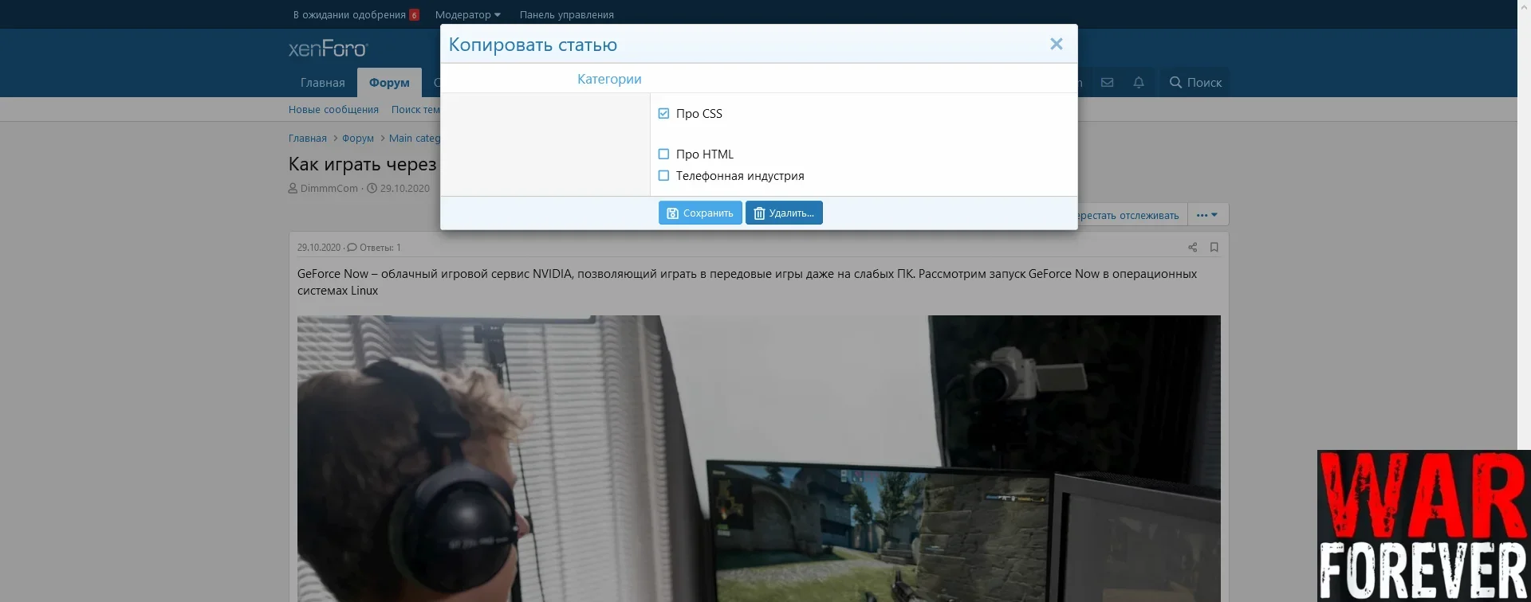
Task: Click Форум in the breadcrumb
Action: tap(357, 139)
